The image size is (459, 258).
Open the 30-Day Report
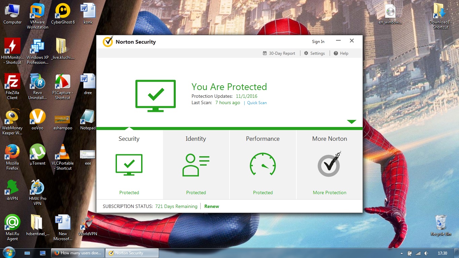coord(279,53)
